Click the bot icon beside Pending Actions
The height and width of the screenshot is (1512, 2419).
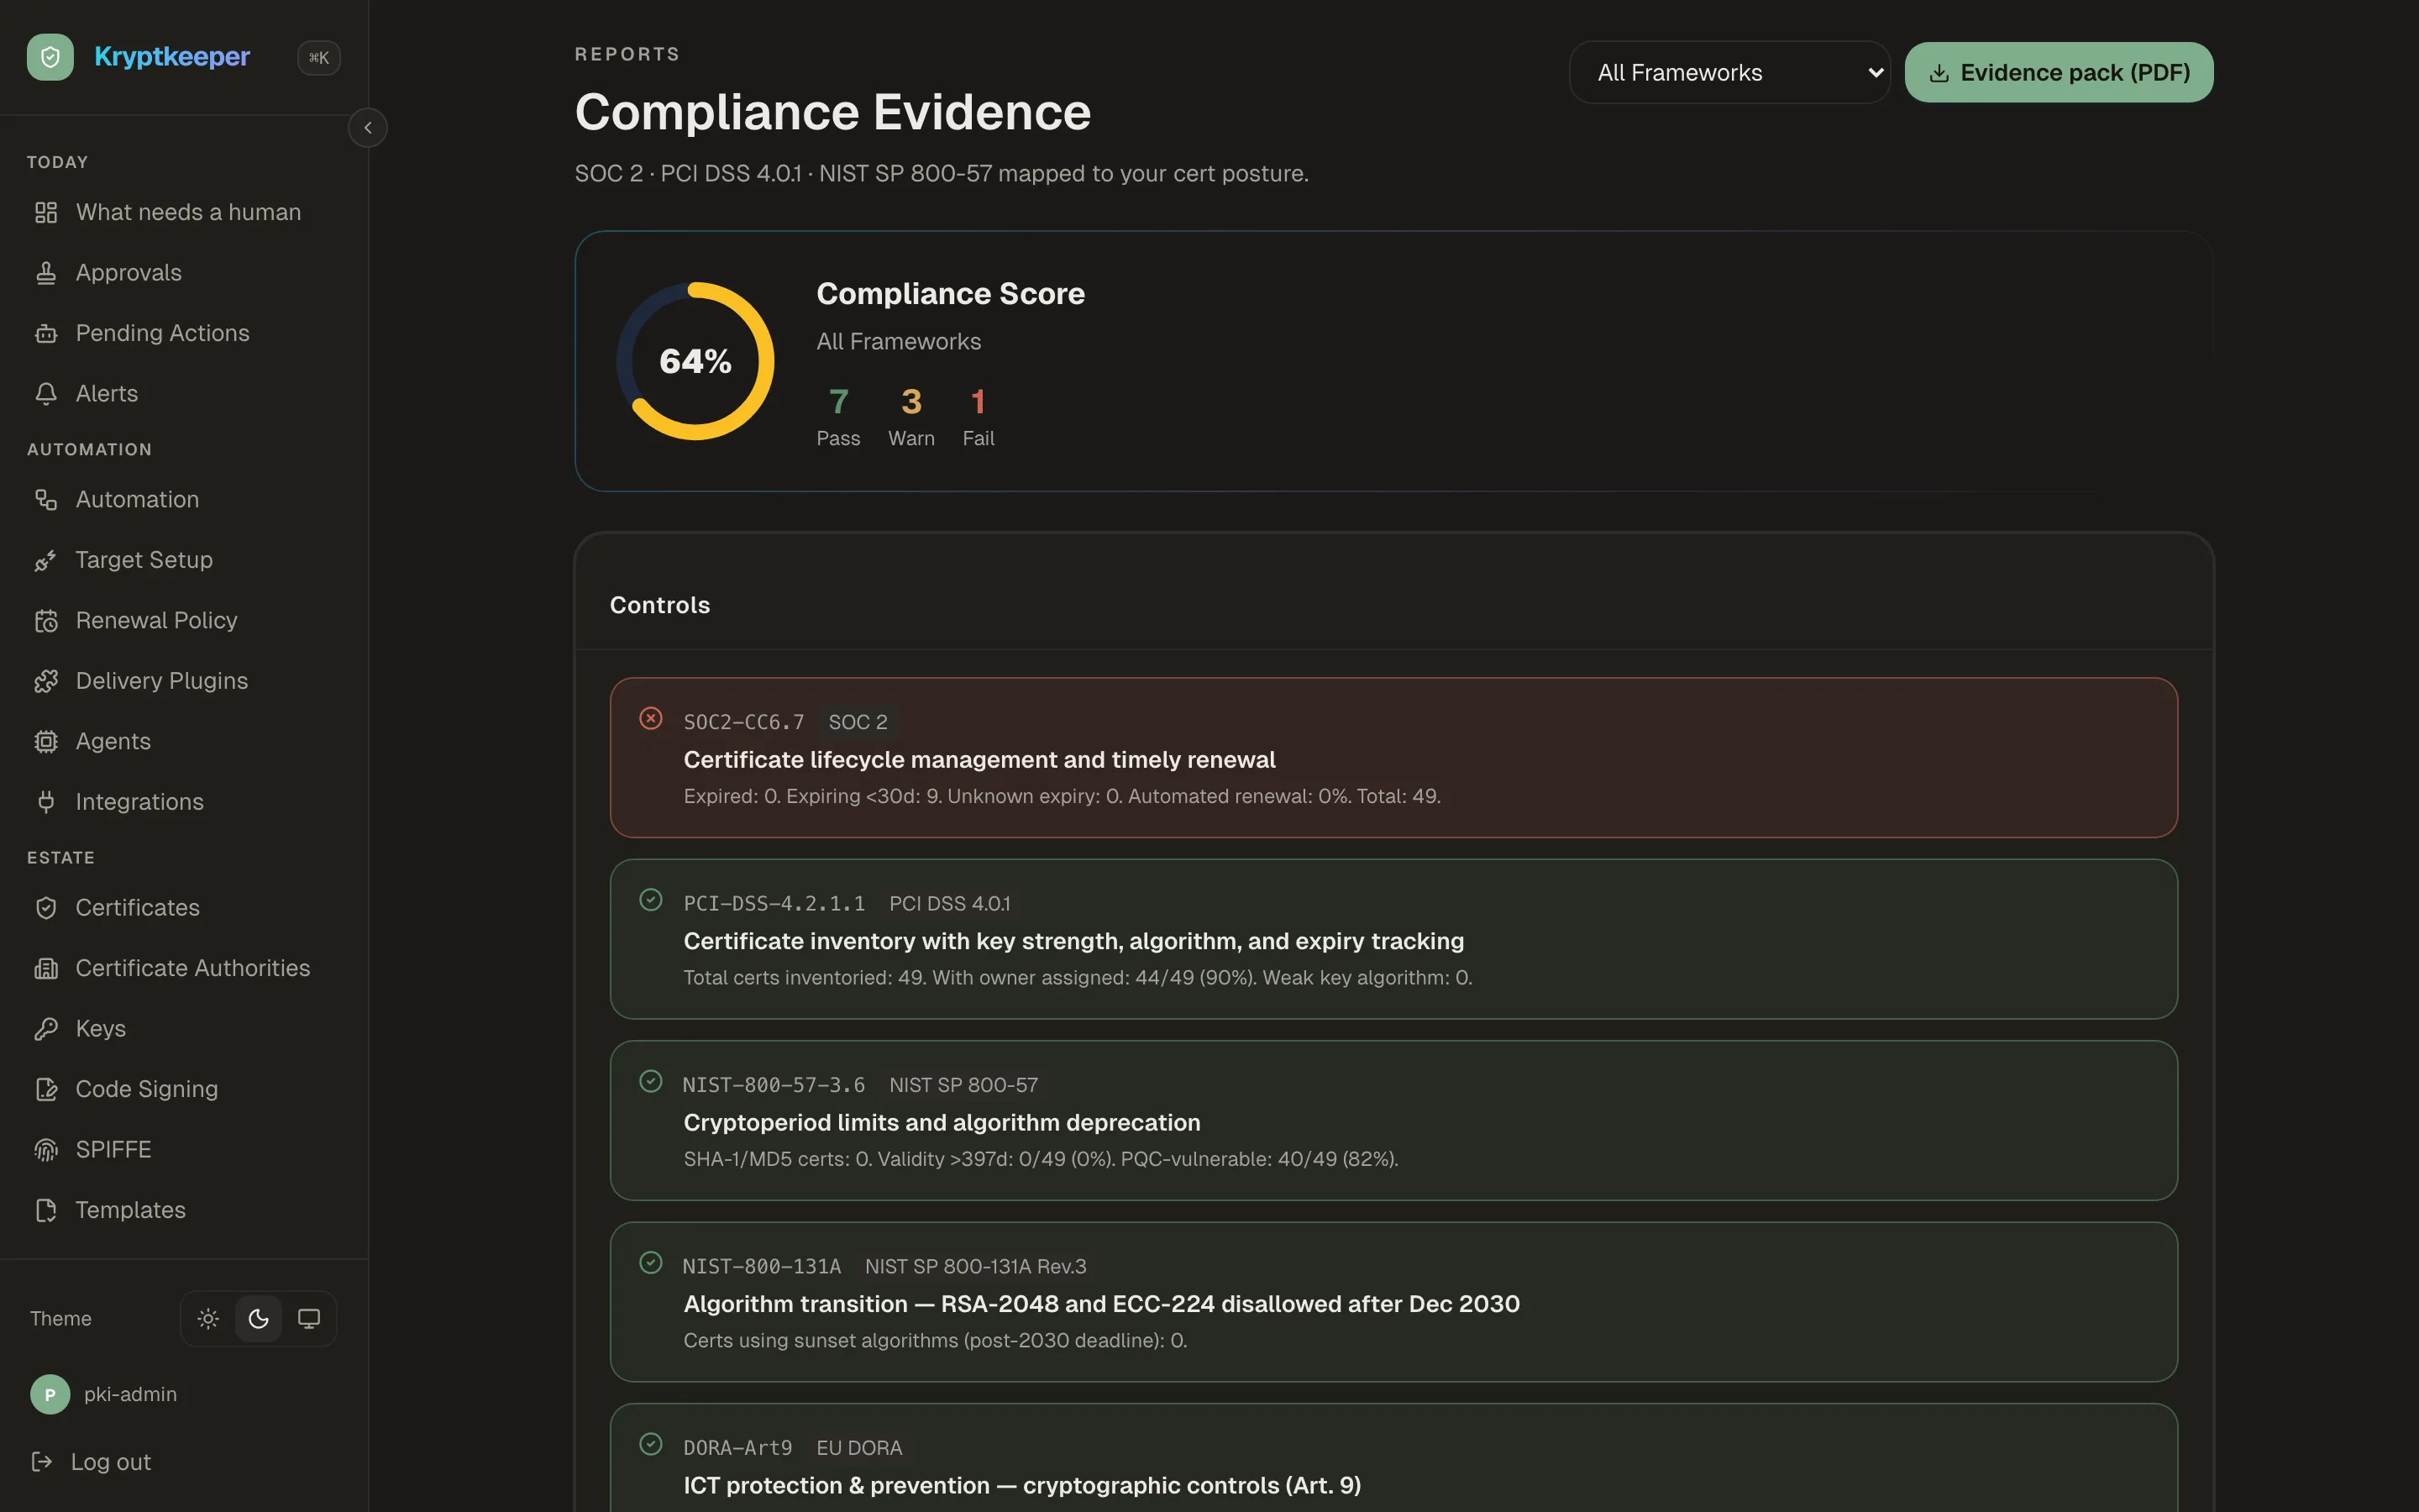pyautogui.click(x=46, y=333)
